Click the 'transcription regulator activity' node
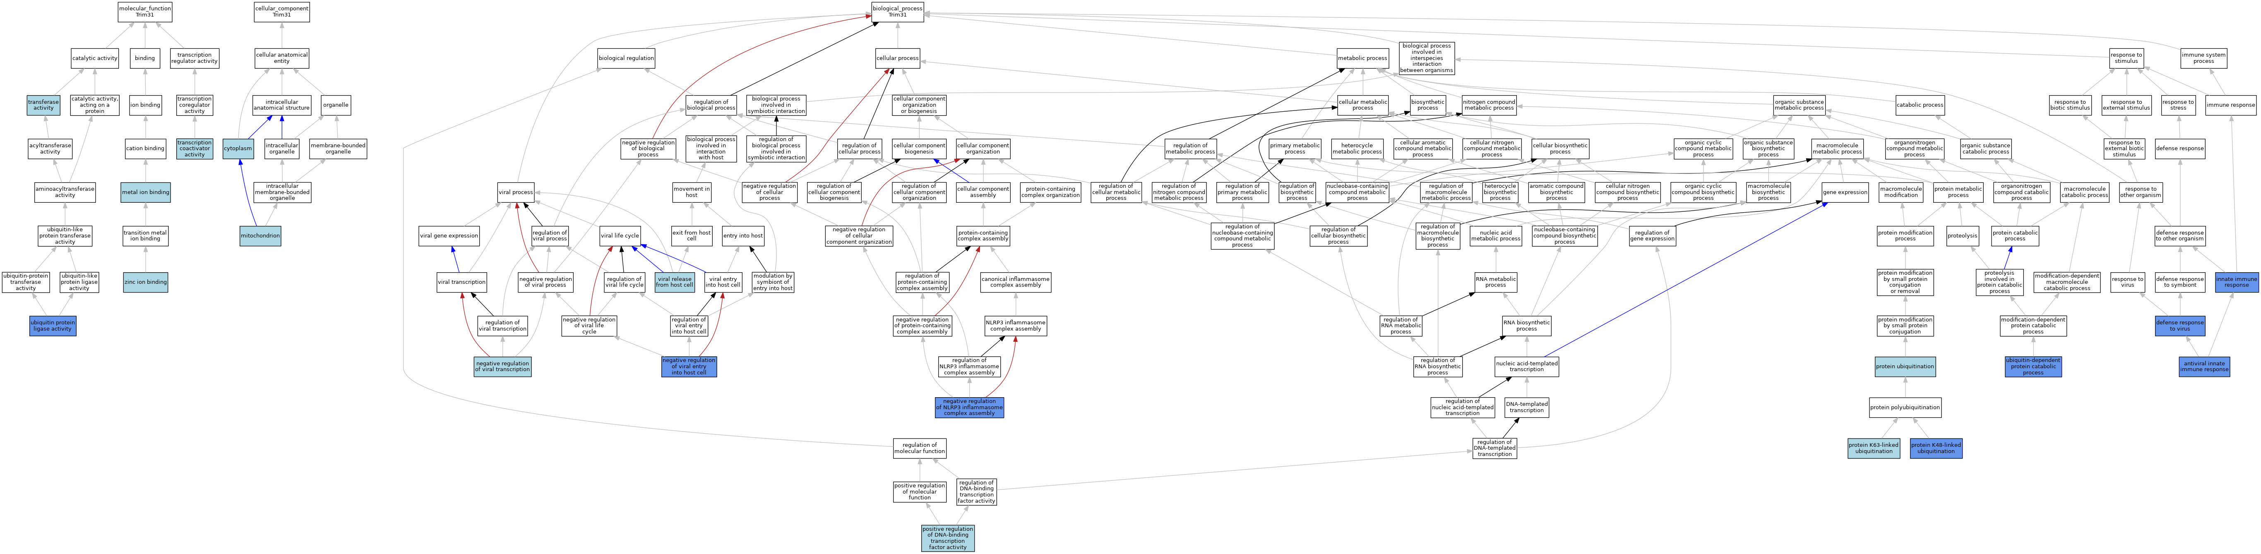Screen dimensions: 2261x554 coord(194,58)
